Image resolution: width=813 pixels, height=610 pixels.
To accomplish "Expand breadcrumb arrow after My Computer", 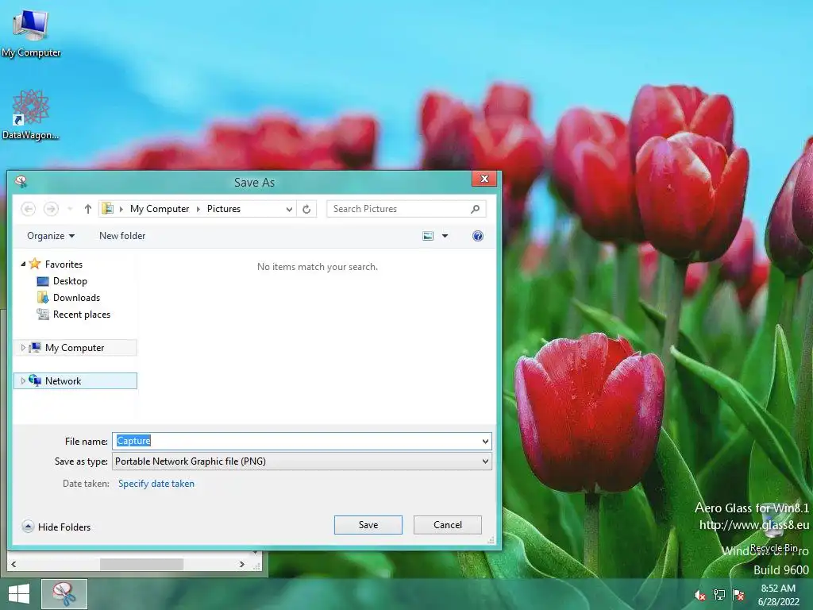I will tap(198, 209).
